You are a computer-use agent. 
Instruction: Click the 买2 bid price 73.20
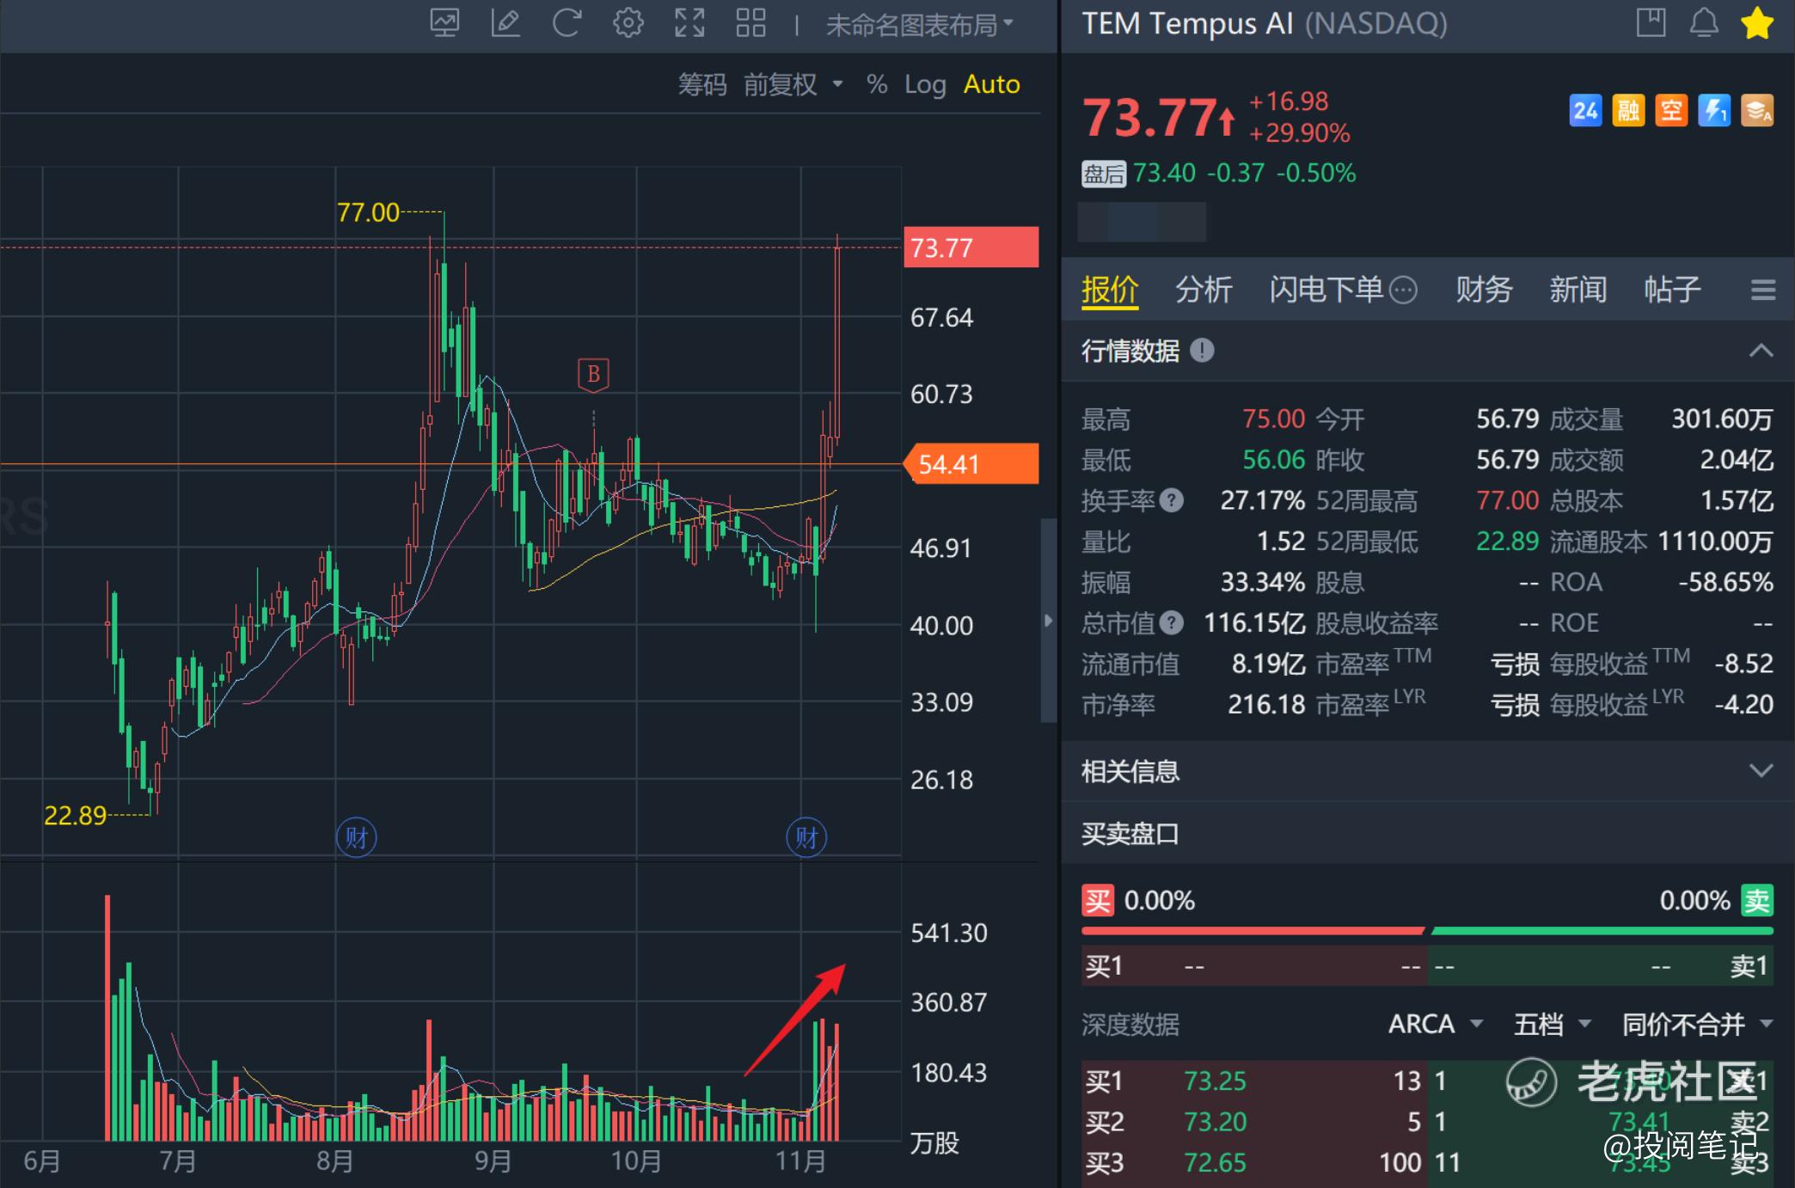point(1215,1122)
